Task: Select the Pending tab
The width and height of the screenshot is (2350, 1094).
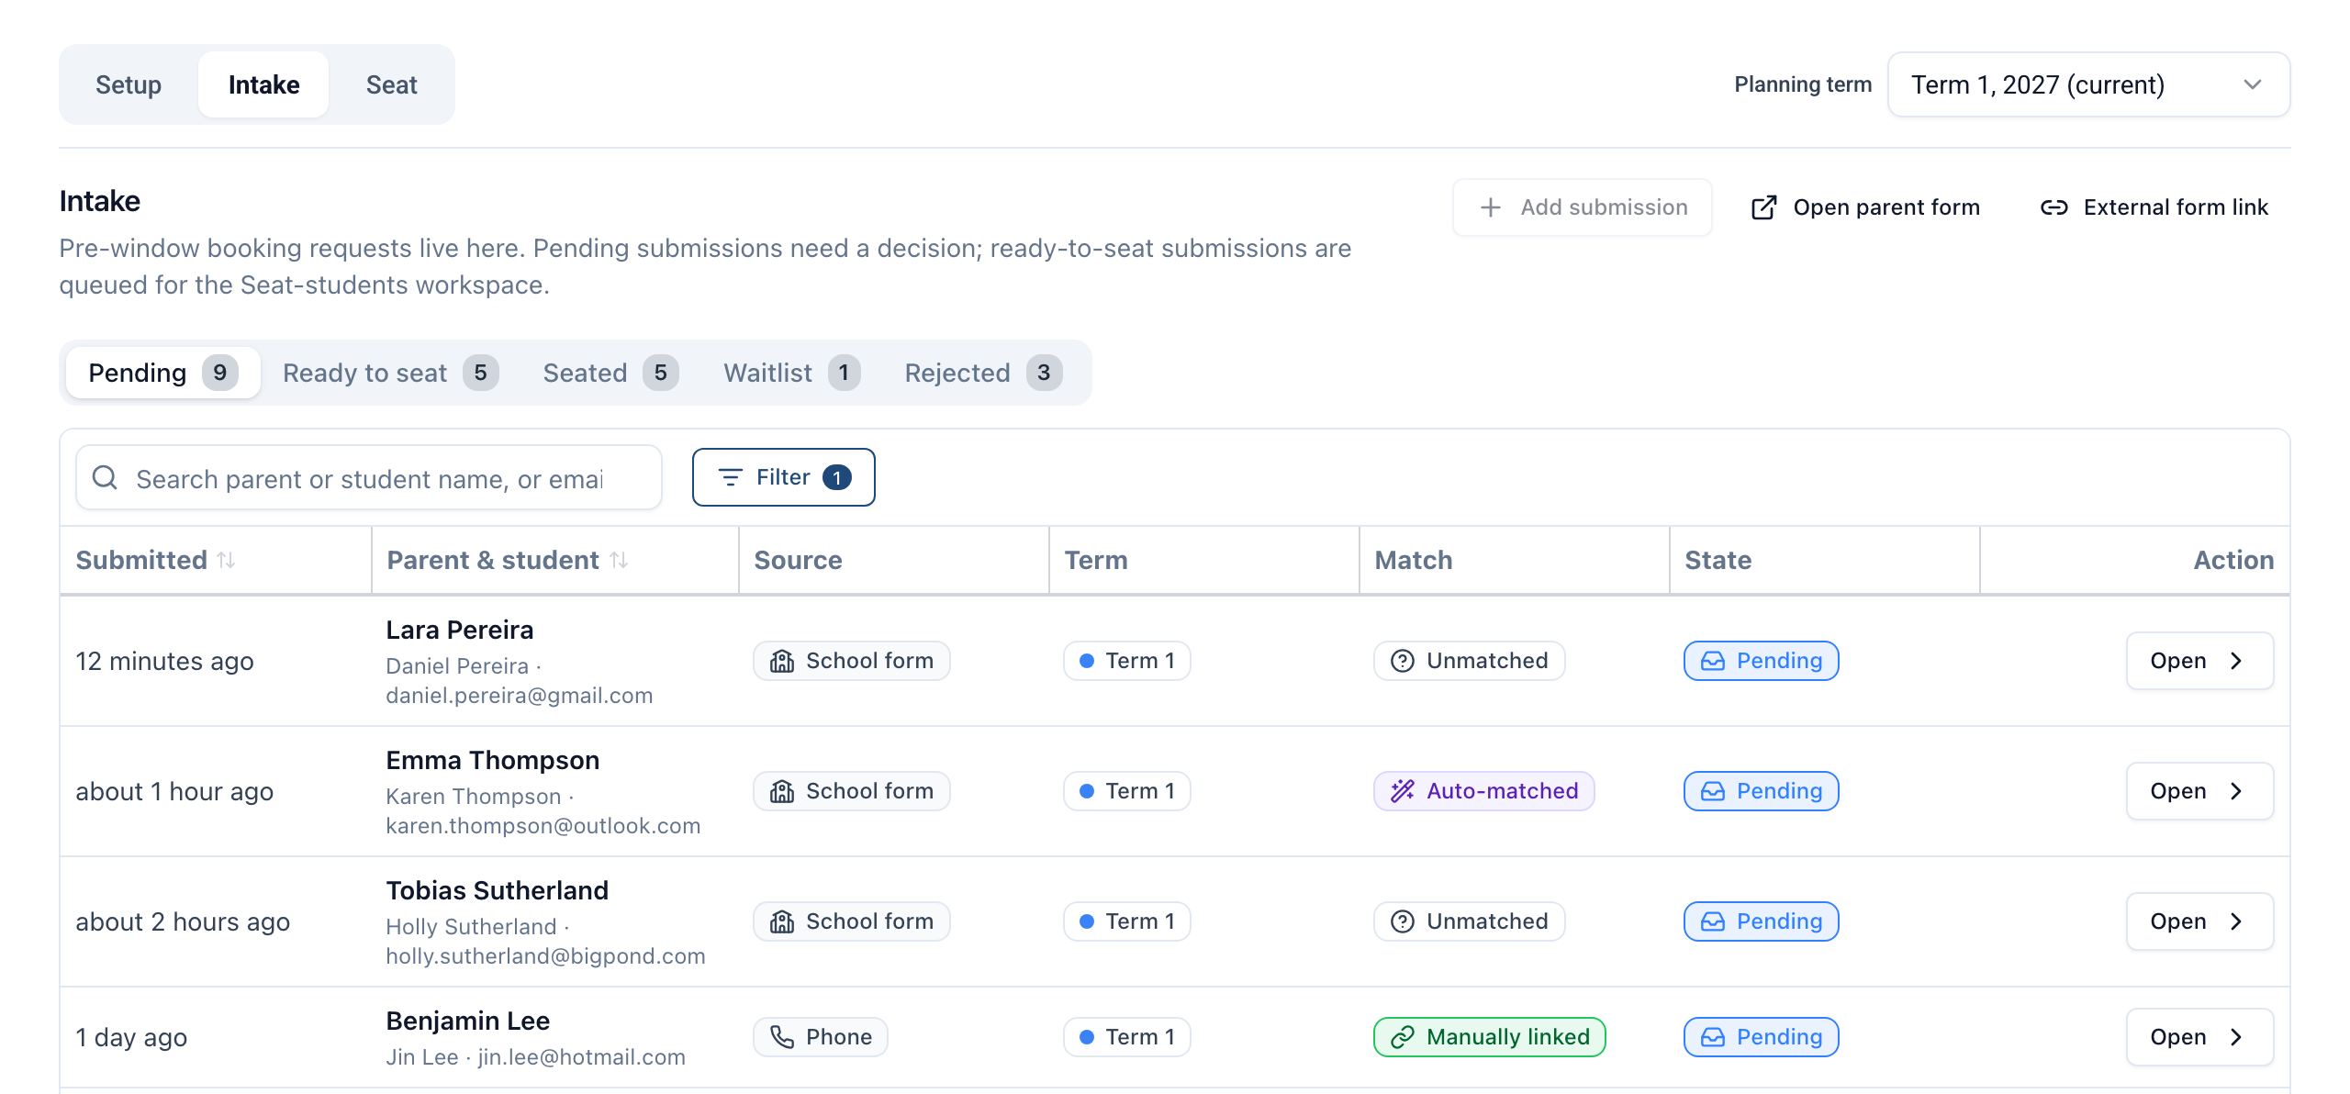Action: tap(163, 373)
